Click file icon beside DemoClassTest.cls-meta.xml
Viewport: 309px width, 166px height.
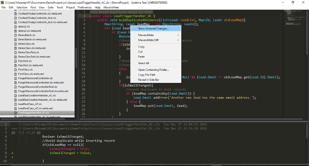16,57
